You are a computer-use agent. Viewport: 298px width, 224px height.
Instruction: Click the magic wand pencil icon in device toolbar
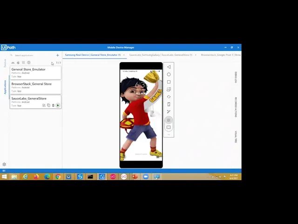(169, 112)
